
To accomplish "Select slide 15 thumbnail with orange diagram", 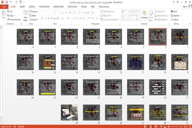I will (x=47, y=62).
